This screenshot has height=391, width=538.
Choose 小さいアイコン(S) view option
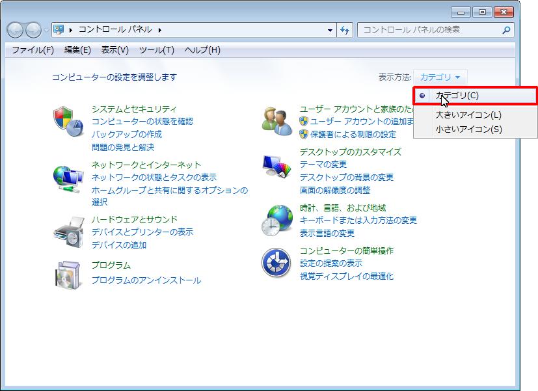(x=468, y=129)
